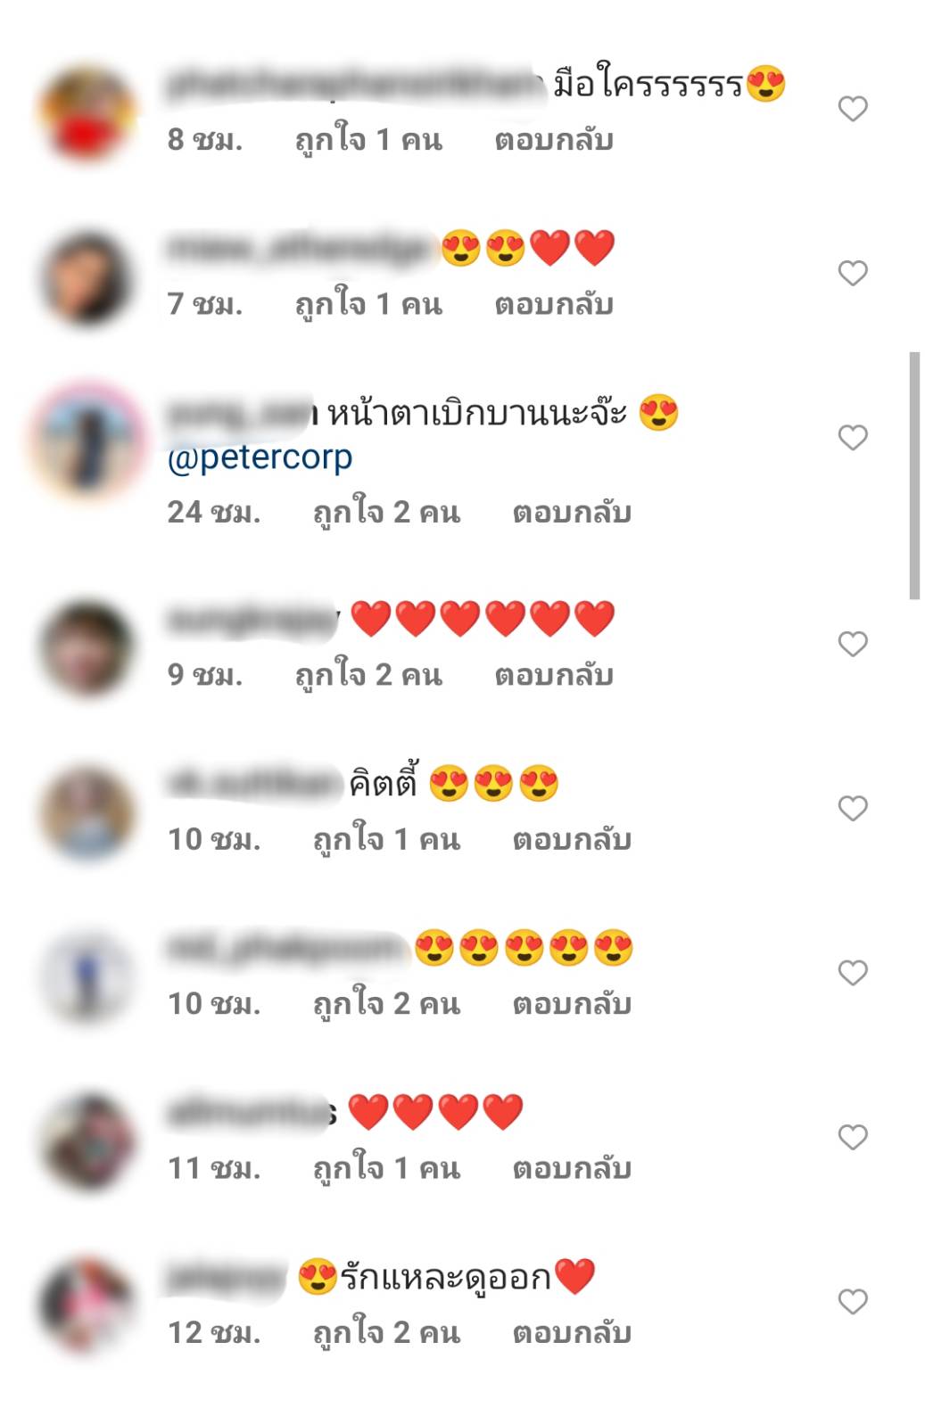This screenshot has width=925, height=1408.
Task: Tap heart beside five heart-eyes emoji comment
Action: point(853,972)
